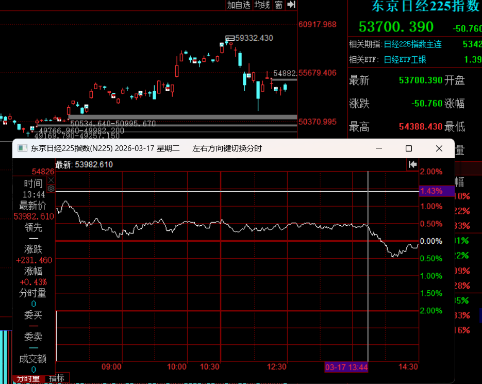Click the 东京日经225指数 title in quote panel
This screenshot has width=482, height=384.
tap(425, 6)
